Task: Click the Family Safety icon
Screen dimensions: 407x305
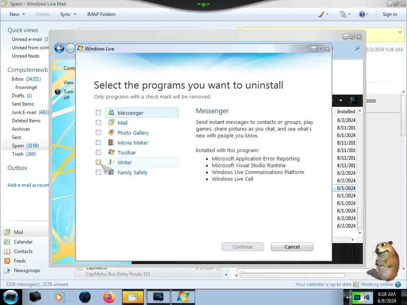Action: pos(111,172)
